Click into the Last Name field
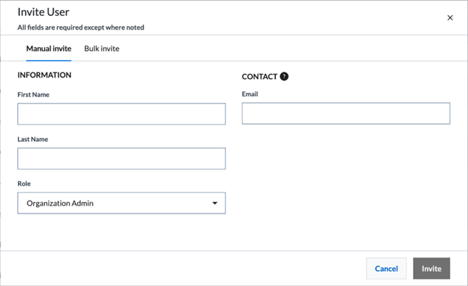Image resolution: width=468 pixels, height=286 pixels. 122,159
